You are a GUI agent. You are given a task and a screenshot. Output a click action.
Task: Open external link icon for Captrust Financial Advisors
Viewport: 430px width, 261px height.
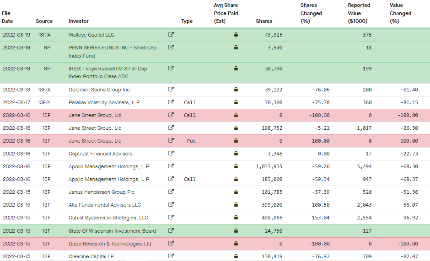(x=171, y=154)
